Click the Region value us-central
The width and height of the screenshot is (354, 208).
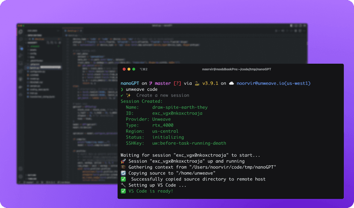point(165,131)
